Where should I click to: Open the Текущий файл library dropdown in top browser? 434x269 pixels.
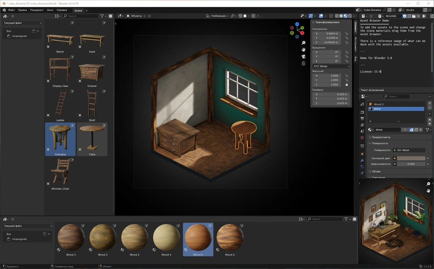coord(22,23)
